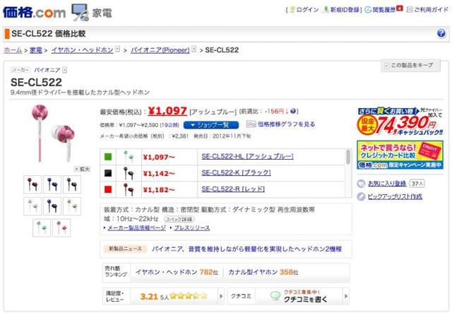Open the 74,390円 cashback banner
This screenshot has height=313, width=452.
pos(400,122)
